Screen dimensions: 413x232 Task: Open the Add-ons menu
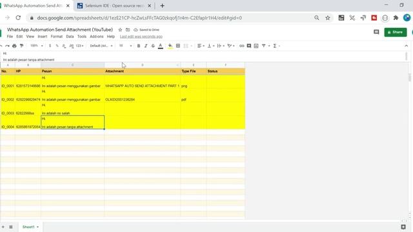[x=97, y=37]
